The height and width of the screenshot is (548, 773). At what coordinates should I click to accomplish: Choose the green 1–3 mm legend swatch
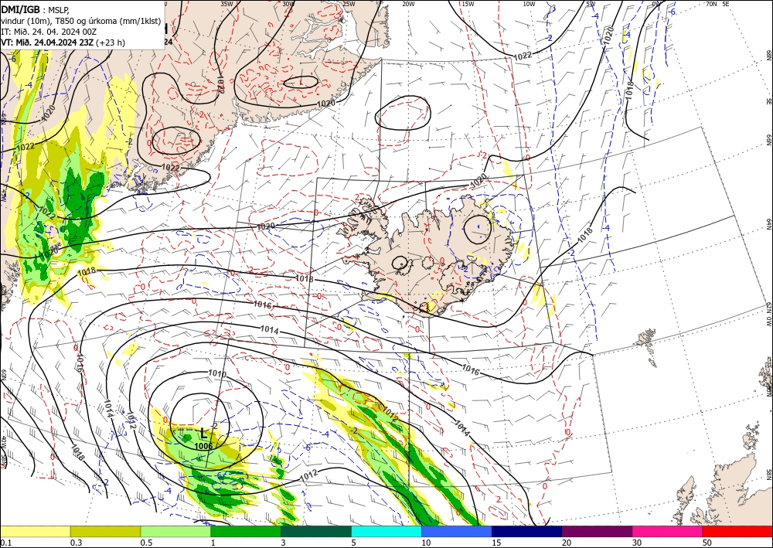(x=246, y=531)
